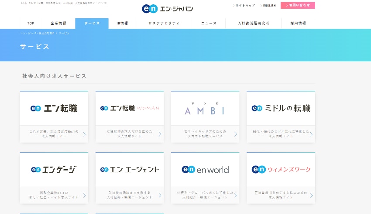The image size is (371, 214).
Task: Click the en Japan logo in header
Action: point(168,9)
